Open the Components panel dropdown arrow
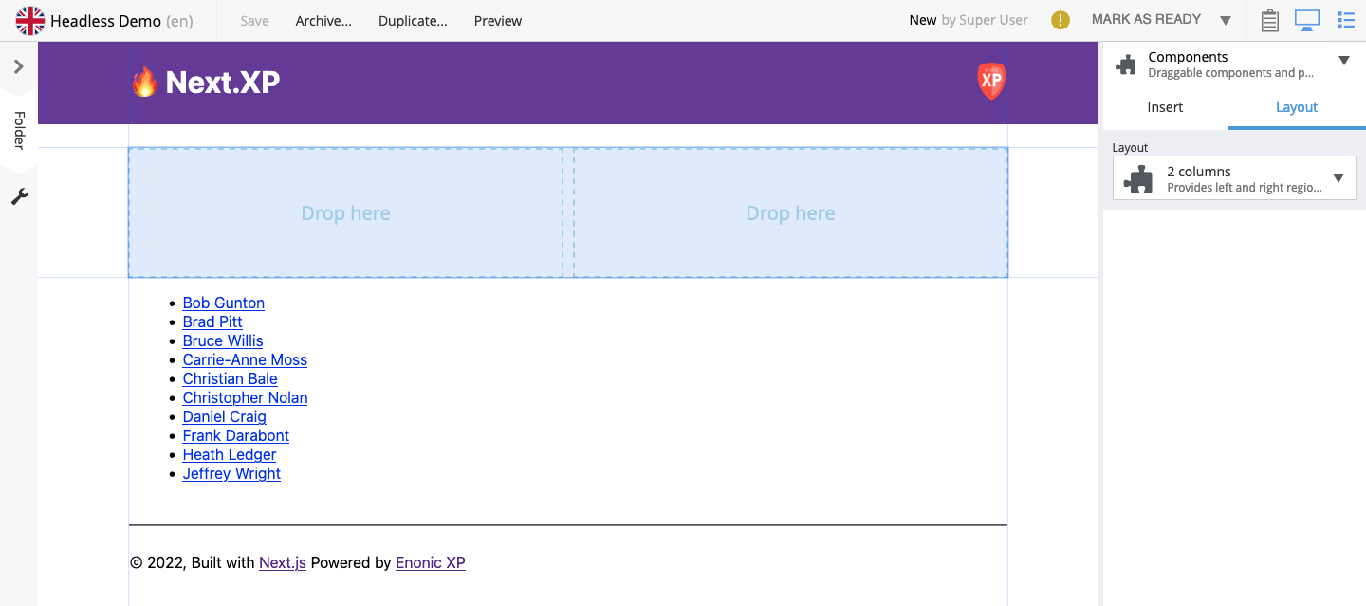 coord(1343,61)
